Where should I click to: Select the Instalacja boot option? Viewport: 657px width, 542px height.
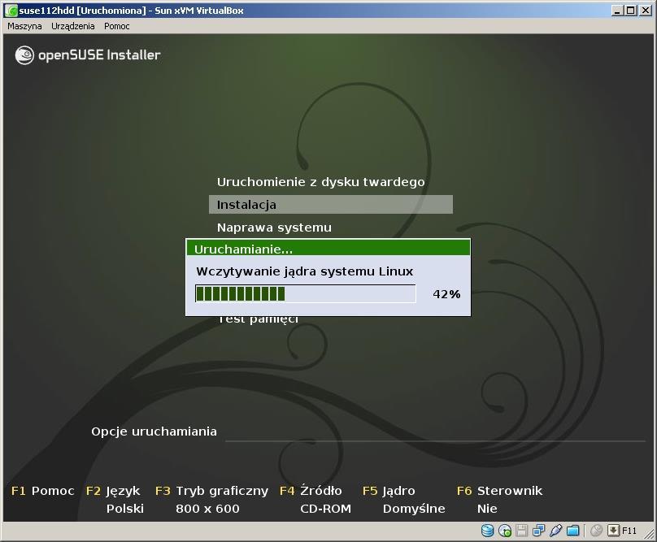[331, 205]
